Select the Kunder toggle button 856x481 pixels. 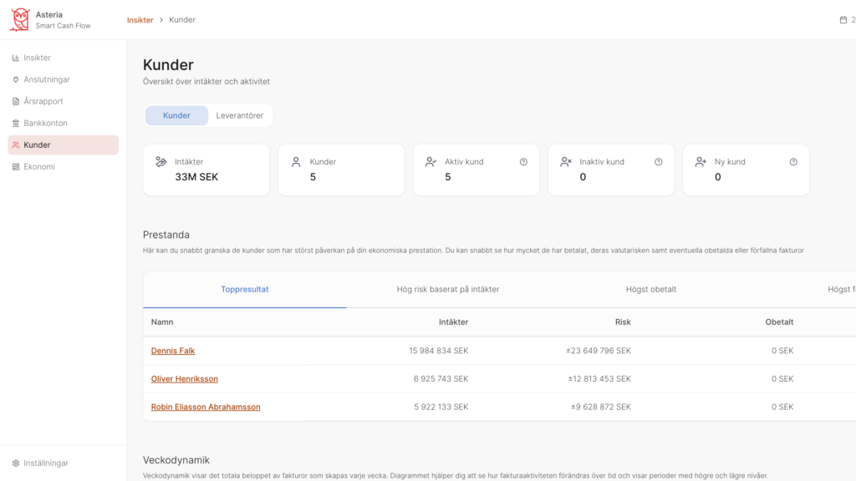[176, 115]
